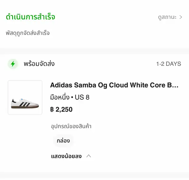Screen dimensions: 189x180
Task: Collapse details via the แสดงน้อยลง label
Action: [x=66, y=156]
